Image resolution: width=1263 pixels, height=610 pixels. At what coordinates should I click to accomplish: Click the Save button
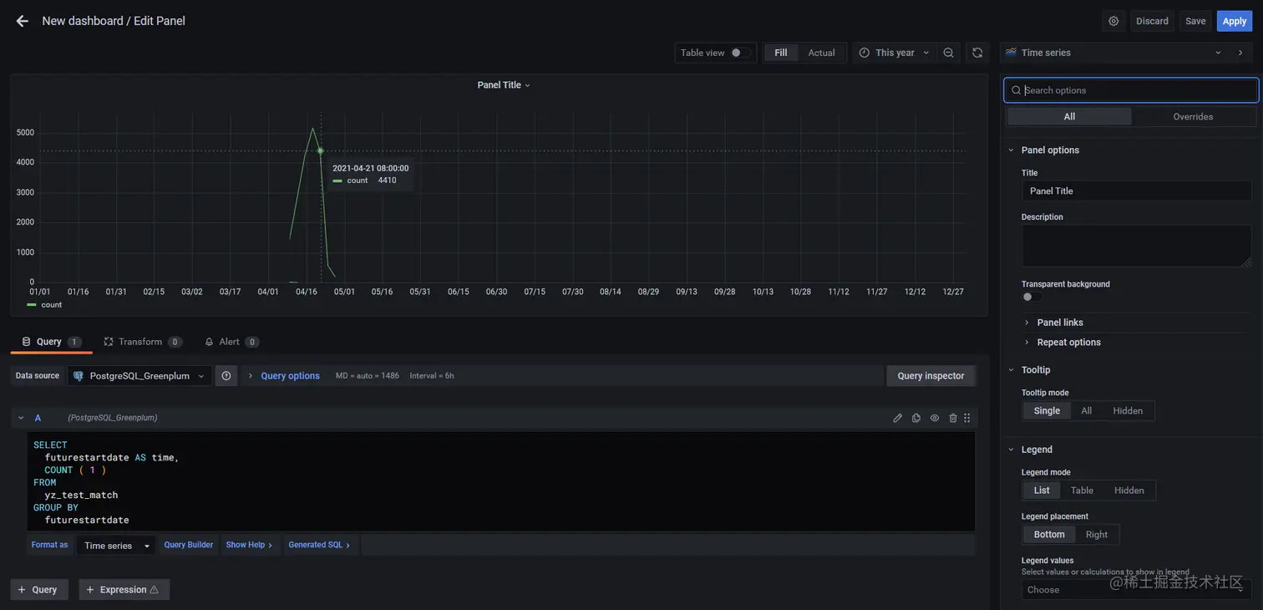click(x=1195, y=21)
